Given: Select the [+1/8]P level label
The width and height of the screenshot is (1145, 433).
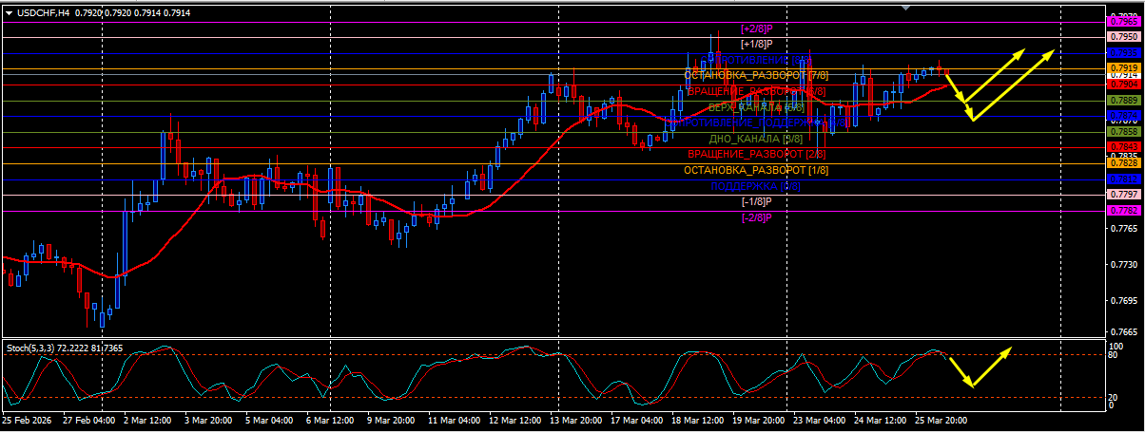Looking at the screenshot, I should tap(756, 44).
